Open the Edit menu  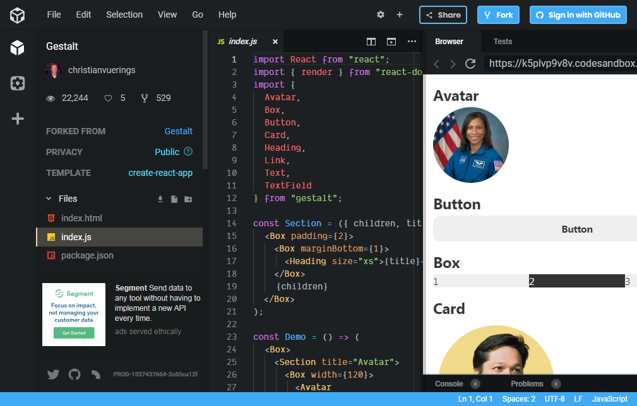pos(84,14)
